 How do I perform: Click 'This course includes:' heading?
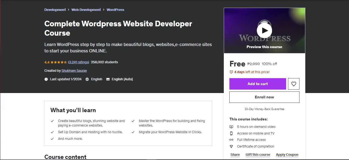pyautogui.click(x=249, y=119)
